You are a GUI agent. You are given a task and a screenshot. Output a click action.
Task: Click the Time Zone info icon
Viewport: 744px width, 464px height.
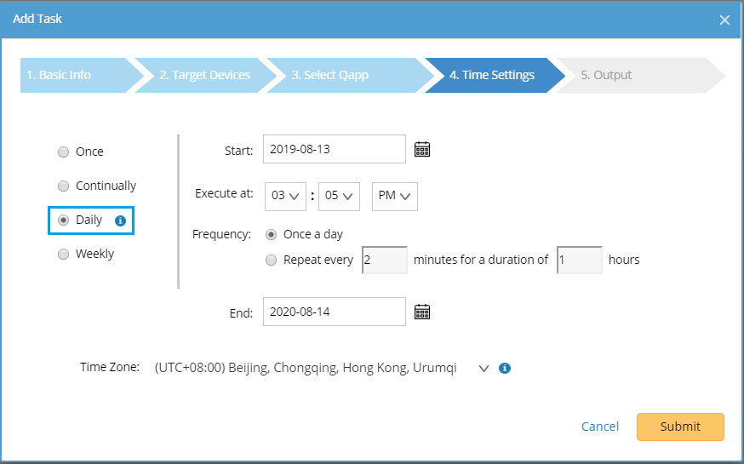click(504, 369)
